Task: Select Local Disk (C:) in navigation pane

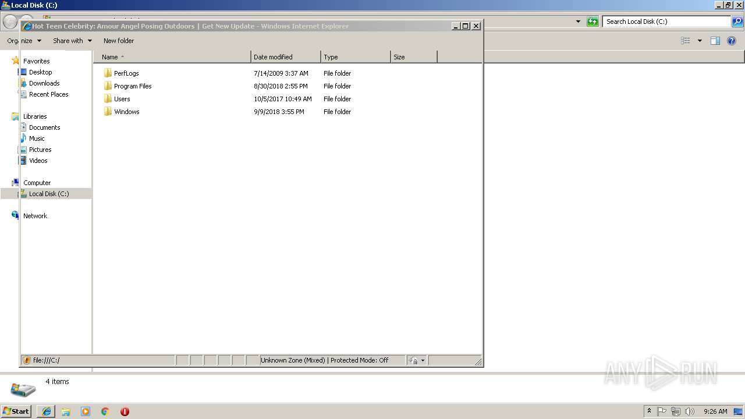Action: click(x=49, y=194)
